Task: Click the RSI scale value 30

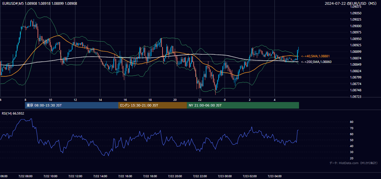Action: pyautogui.click(x=352, y=152)
